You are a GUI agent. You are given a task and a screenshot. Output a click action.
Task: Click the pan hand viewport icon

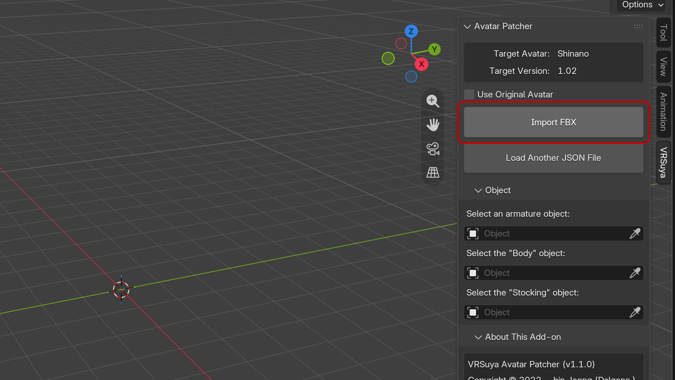(x=433, y=125)
